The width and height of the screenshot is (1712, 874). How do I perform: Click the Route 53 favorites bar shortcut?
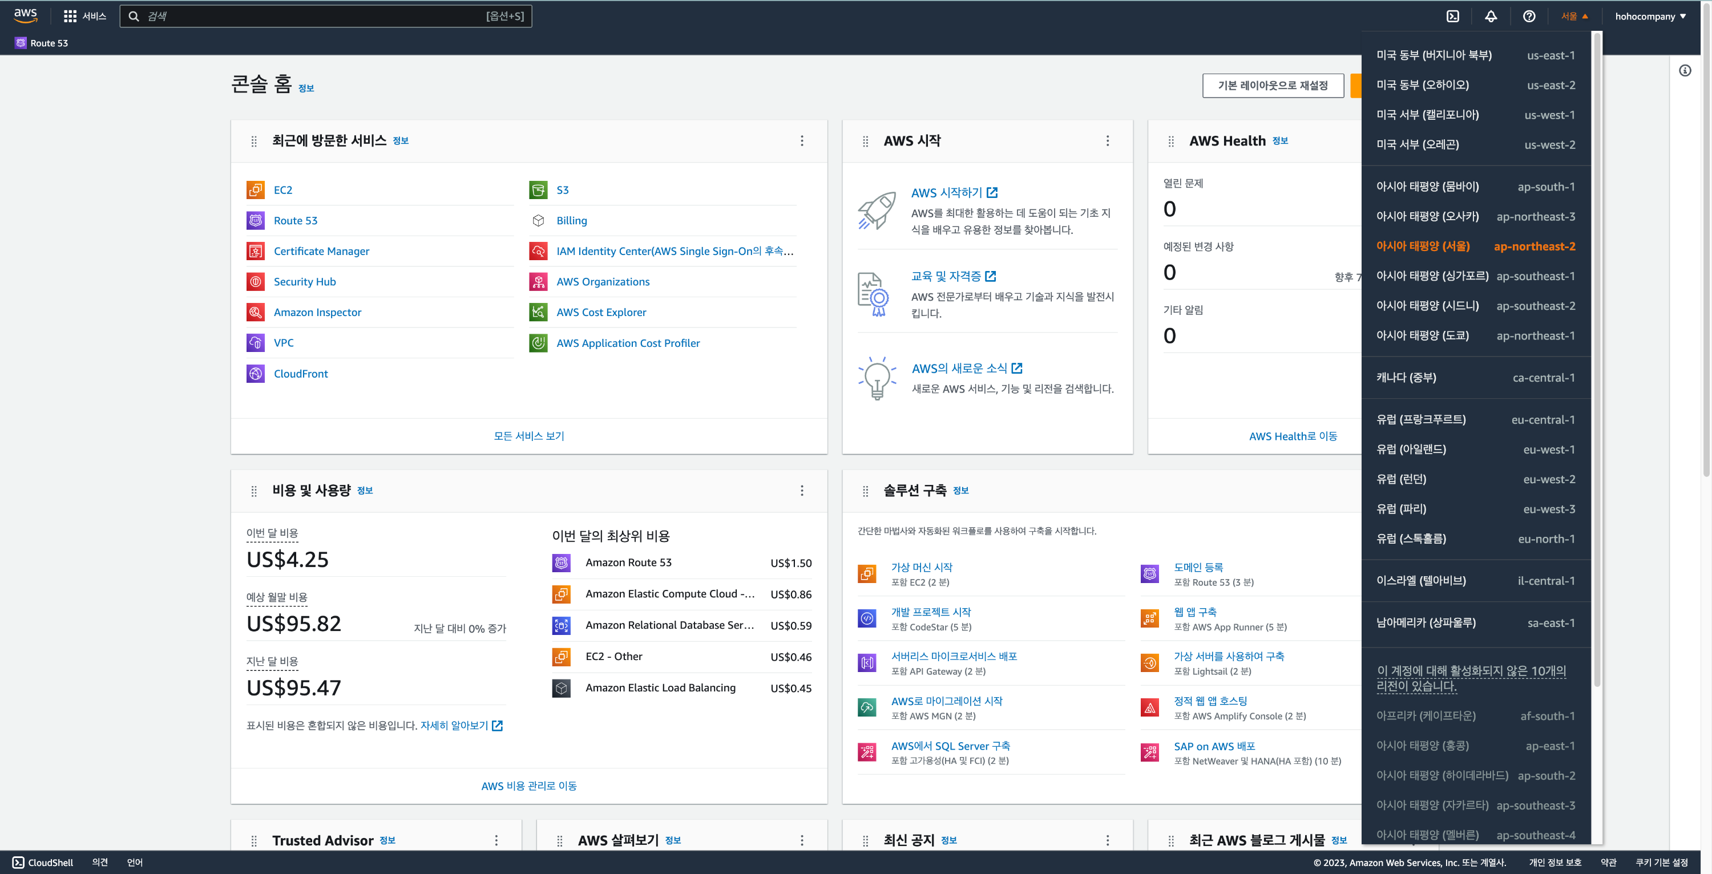tap(41, 43)
